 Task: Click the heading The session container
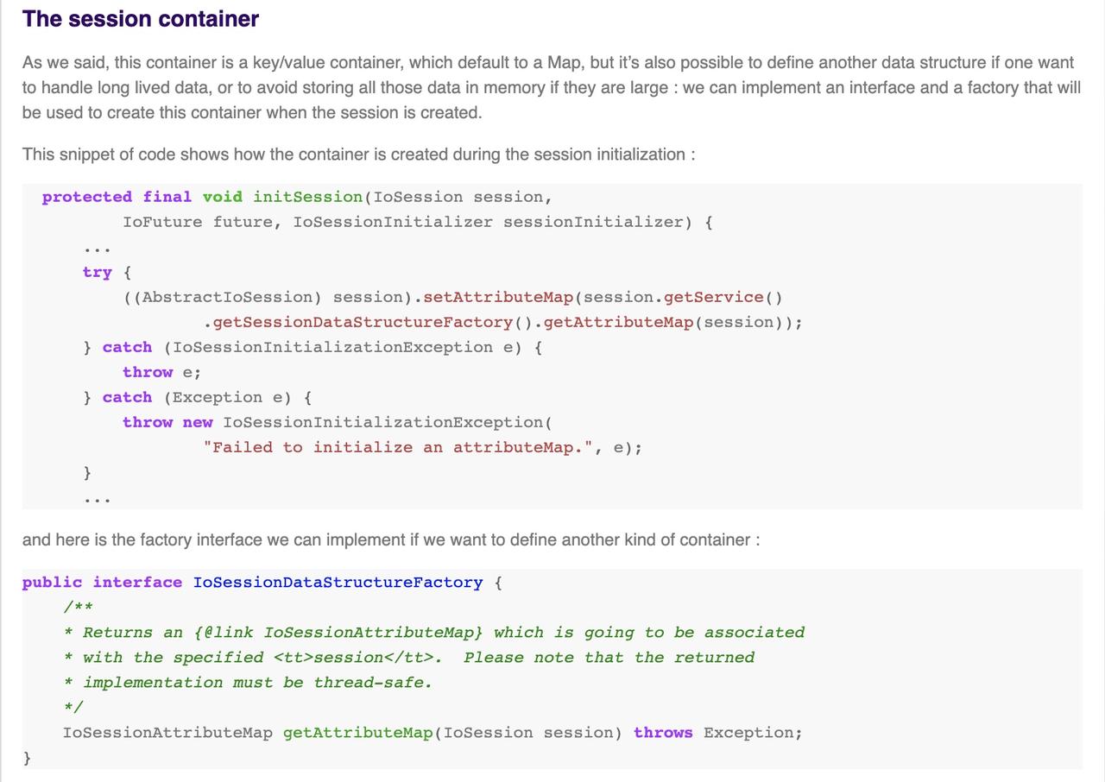[141, 18]
